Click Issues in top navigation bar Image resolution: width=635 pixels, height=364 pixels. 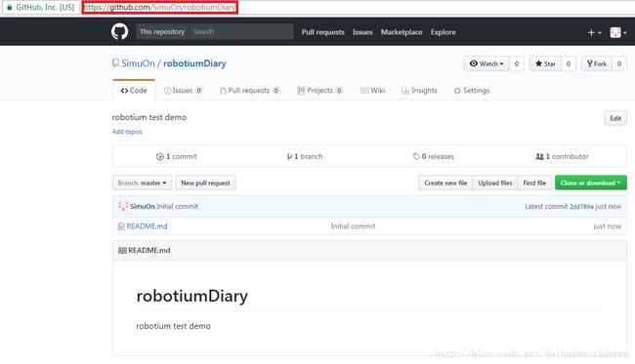click(x=362, y=32)
